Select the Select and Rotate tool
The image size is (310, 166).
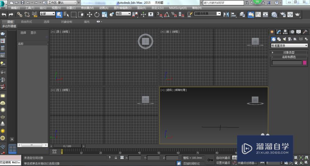(x=97, y=15)
